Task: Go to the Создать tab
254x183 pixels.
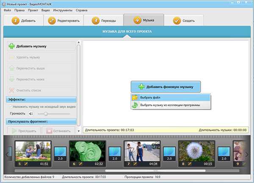Action: pyautogui.click(x=184, y=20)
